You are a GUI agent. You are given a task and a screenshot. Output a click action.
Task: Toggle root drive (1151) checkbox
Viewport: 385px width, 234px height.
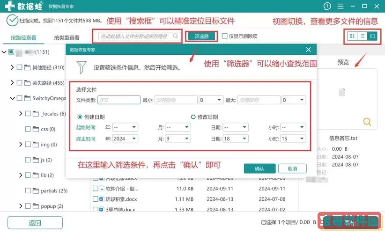(11, 52)
